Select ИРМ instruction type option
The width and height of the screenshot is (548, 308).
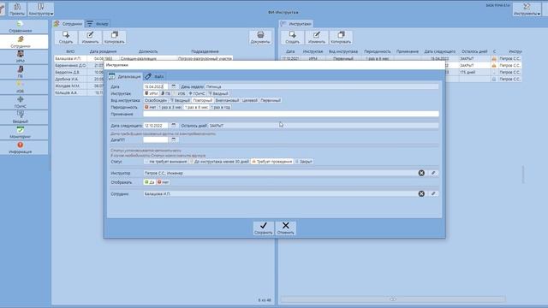click(152, 93)
